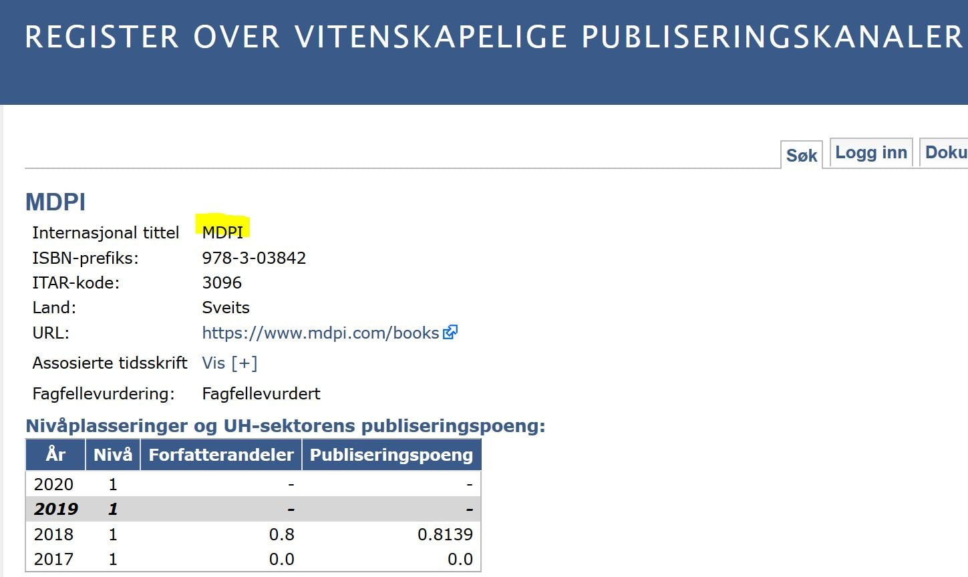Click the Nivå column header

[112, 455]
